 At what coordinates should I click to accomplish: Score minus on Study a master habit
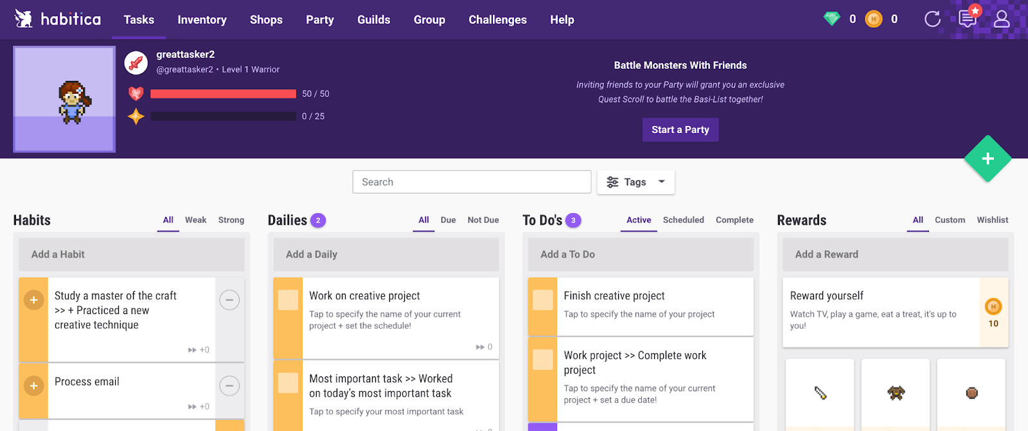pos(229,300)
